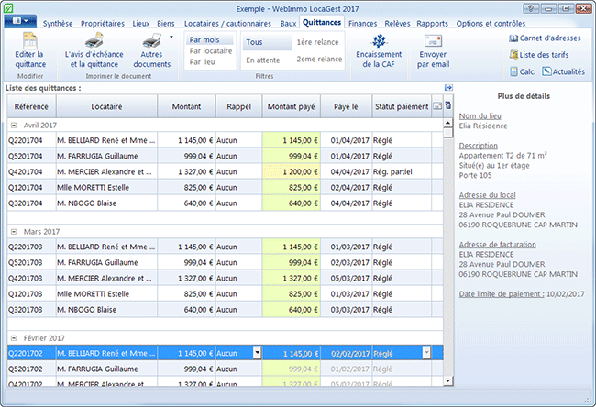Click Autres documents printer icon
The width and height of the screenshot is (596, 407).
click(x=151, y=40)
